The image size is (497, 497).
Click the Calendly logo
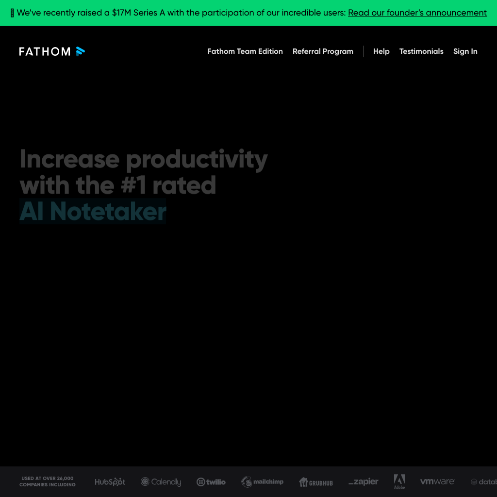coord(161,482)
